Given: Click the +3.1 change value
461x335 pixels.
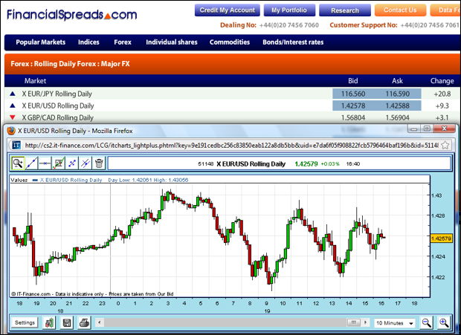Looking at the screenshot, I should [x=442, y=117].
